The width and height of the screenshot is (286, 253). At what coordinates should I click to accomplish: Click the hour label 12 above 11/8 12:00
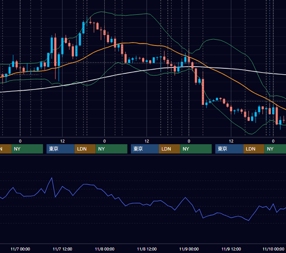(x=147, y=141)
